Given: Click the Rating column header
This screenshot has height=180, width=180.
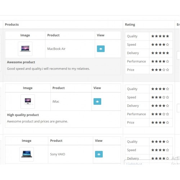Looking at the screenshot, I should click(130, 24).
